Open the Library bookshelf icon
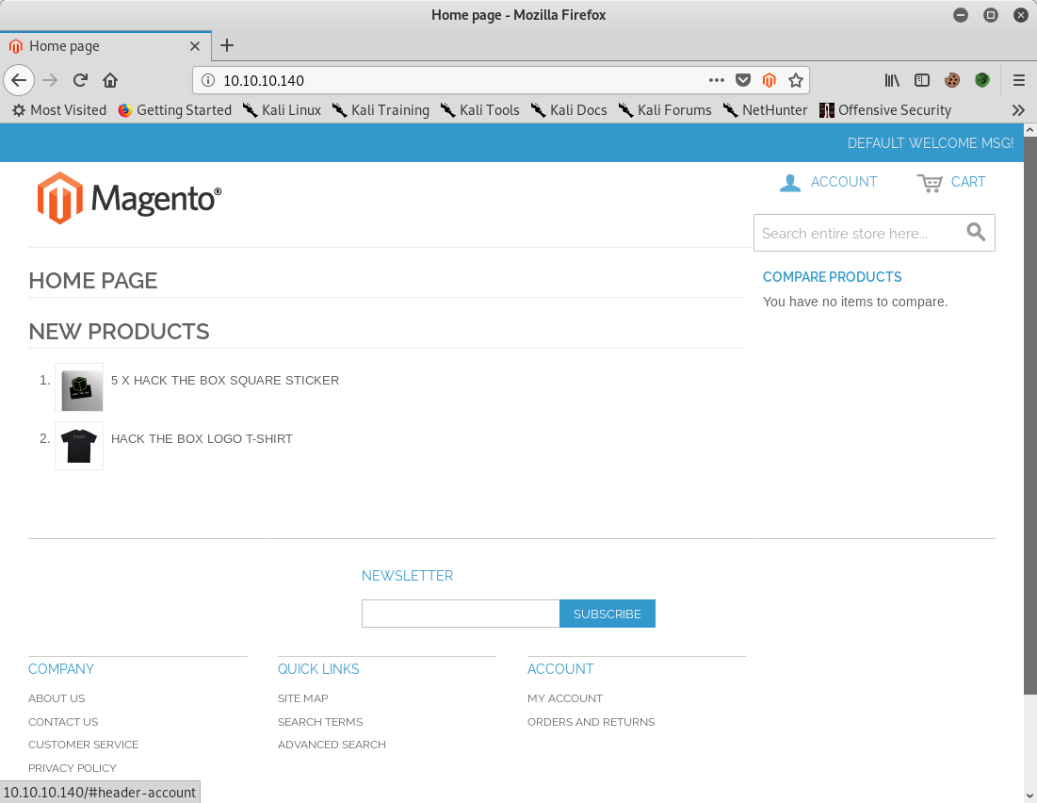 click(892, 80)
